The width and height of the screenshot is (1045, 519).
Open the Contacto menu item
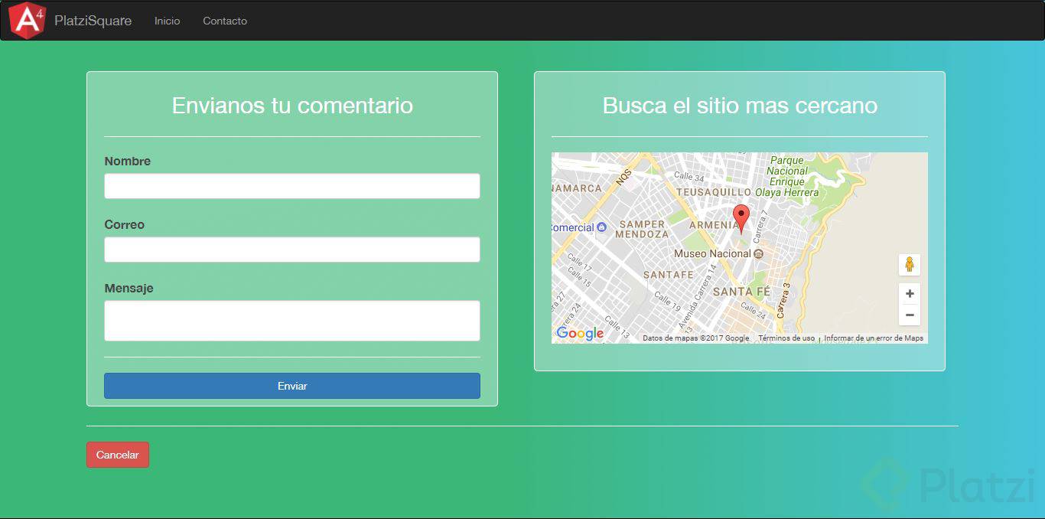coord(225,21)
